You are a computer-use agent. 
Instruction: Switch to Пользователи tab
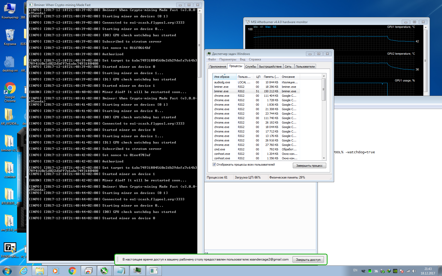tap(305, 67)
